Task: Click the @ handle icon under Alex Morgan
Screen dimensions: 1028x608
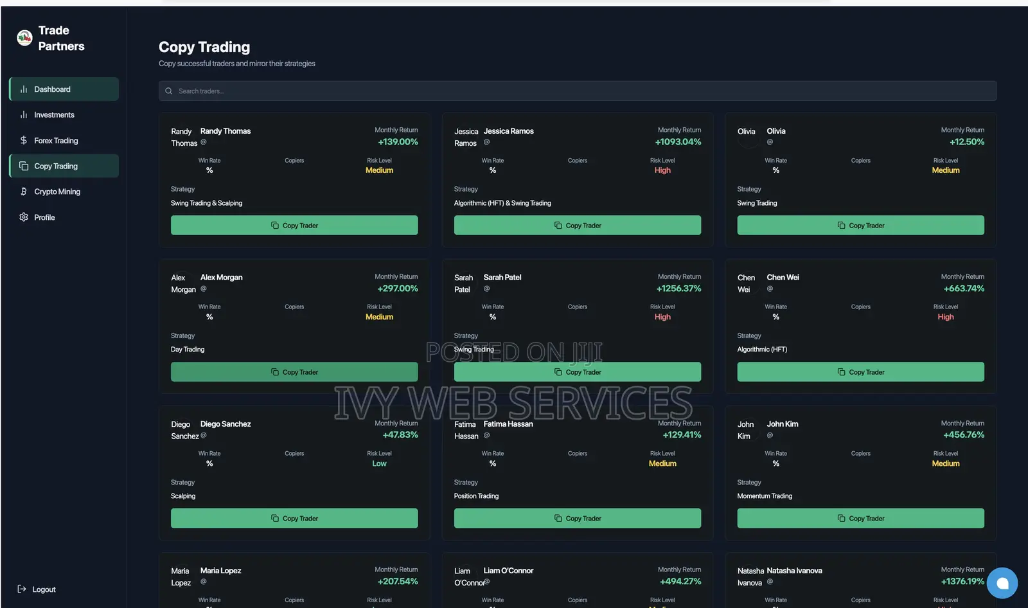Action: point(204,289)
